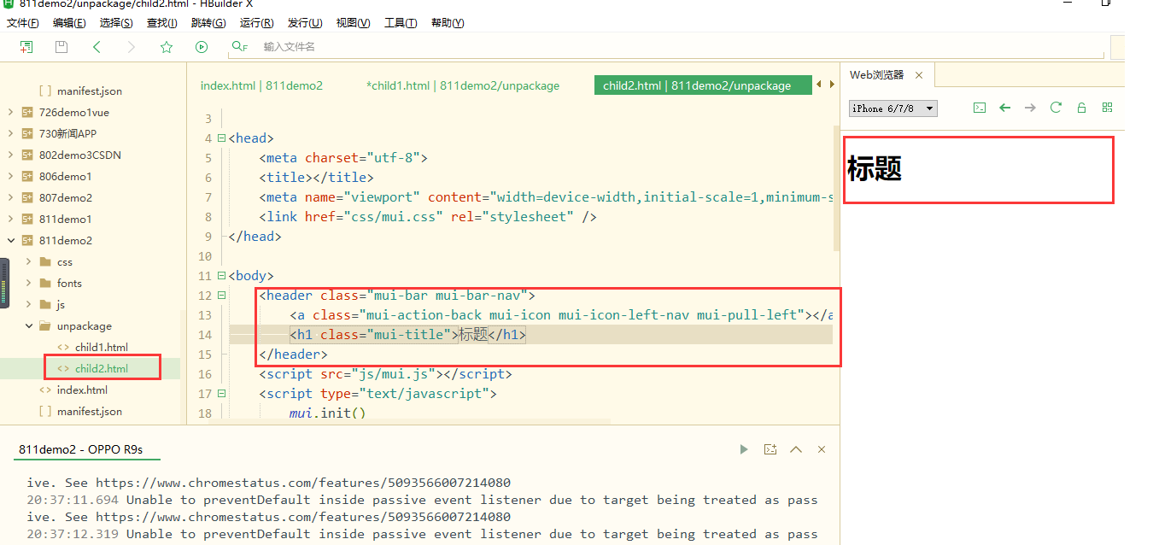Go back using the main toolbar arrow
The height and width of the screenshot is (545, 1153).
click(97, 47)
